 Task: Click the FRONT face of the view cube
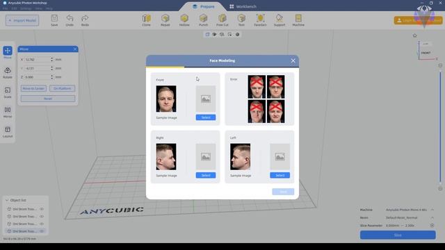pyautogui.click(x=426, y=53)
